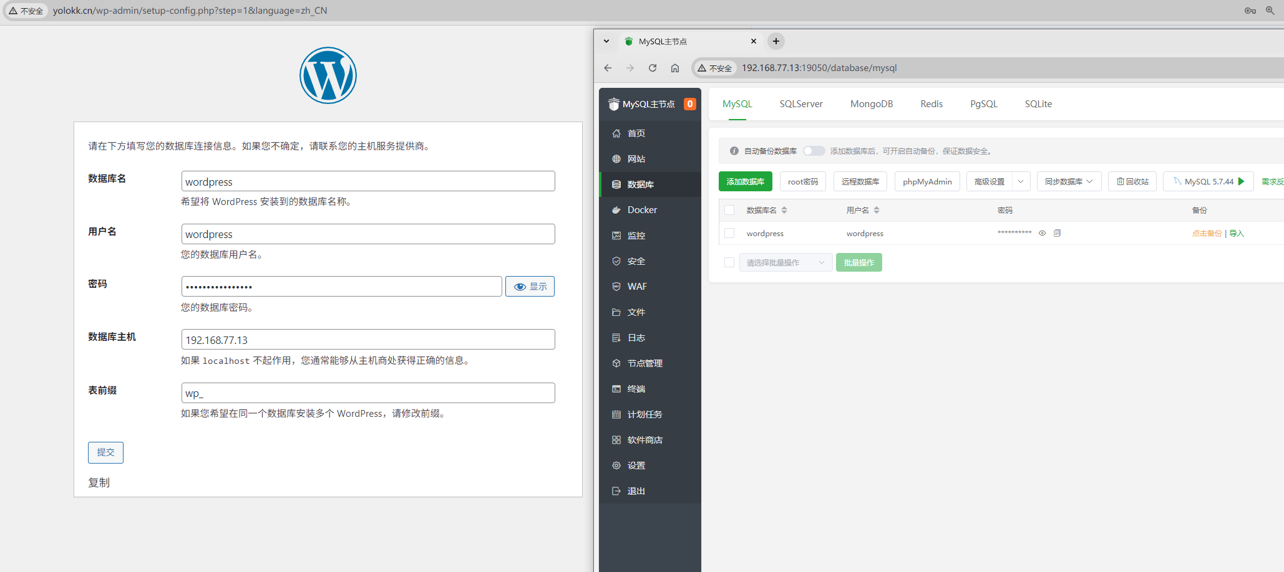This screenshot has height=572, width=1284.
Task: Open a new browser tab with plus icon
Action: pyautogui.click(x=776, y=41)
